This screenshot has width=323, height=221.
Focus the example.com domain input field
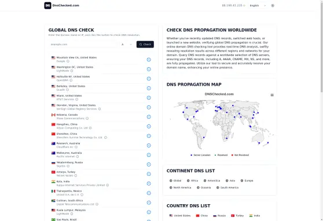(83, 45)
